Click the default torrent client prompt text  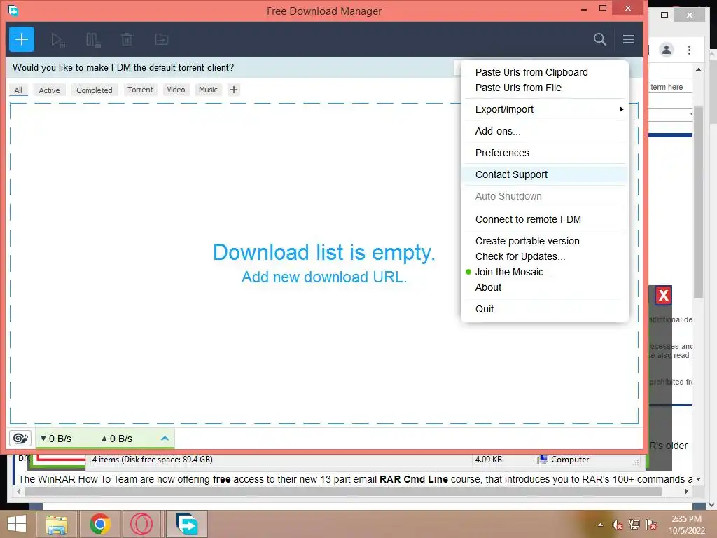(x=123, y=68)
